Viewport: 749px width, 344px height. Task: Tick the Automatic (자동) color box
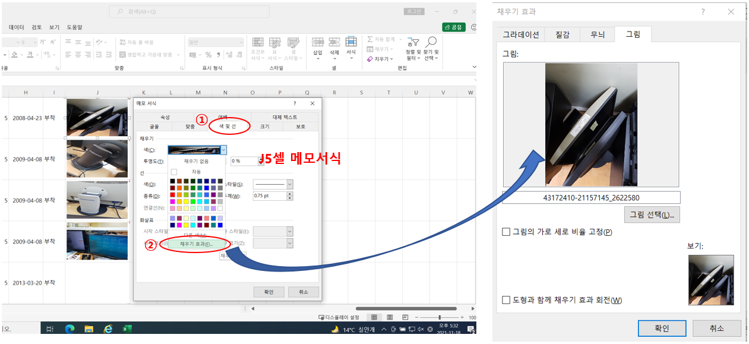pos(174,172)
